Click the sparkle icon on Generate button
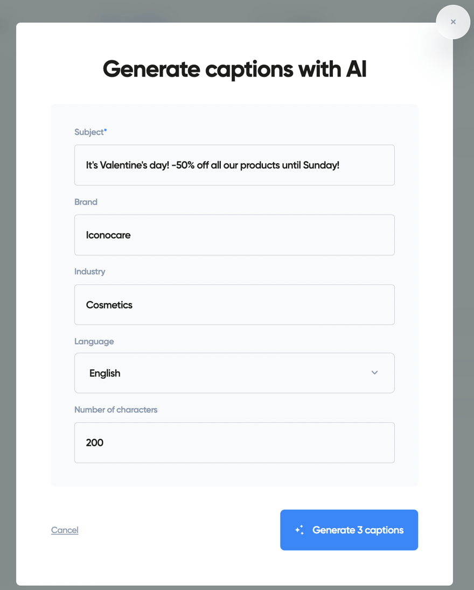Screen dimensions: 474x590 (298, 530)
